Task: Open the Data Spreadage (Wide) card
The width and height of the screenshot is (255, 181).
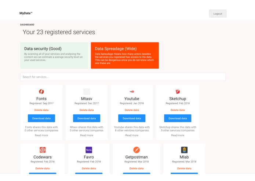Action: pos(125,55)
